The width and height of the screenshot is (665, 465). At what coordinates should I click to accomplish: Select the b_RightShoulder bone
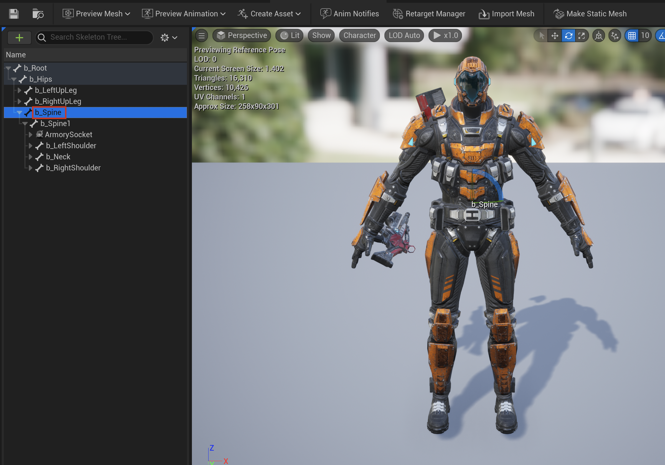pyautogui.click(x=95, y=168)
